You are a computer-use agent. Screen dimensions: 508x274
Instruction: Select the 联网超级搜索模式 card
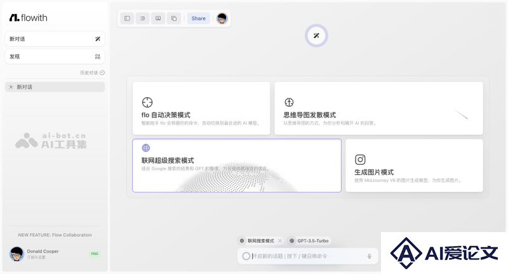237,166
